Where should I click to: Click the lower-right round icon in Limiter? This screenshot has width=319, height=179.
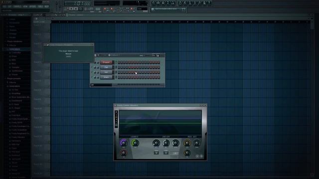pyautogui.click(x=201, y=156)
